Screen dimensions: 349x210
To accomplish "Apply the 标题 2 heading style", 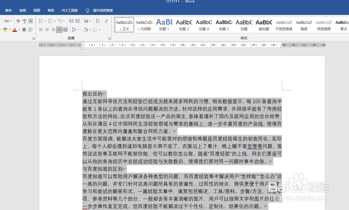I will (x=184, y=25).
